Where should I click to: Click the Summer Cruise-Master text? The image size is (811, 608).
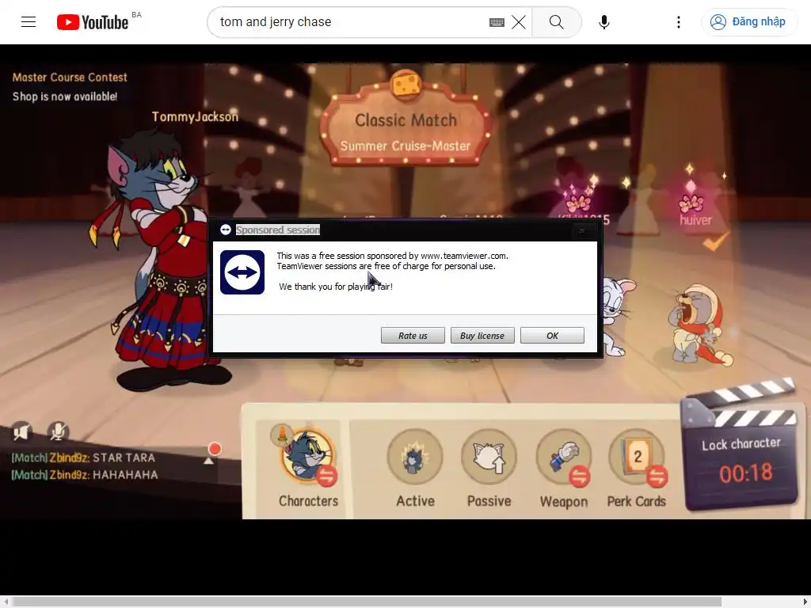405,146
